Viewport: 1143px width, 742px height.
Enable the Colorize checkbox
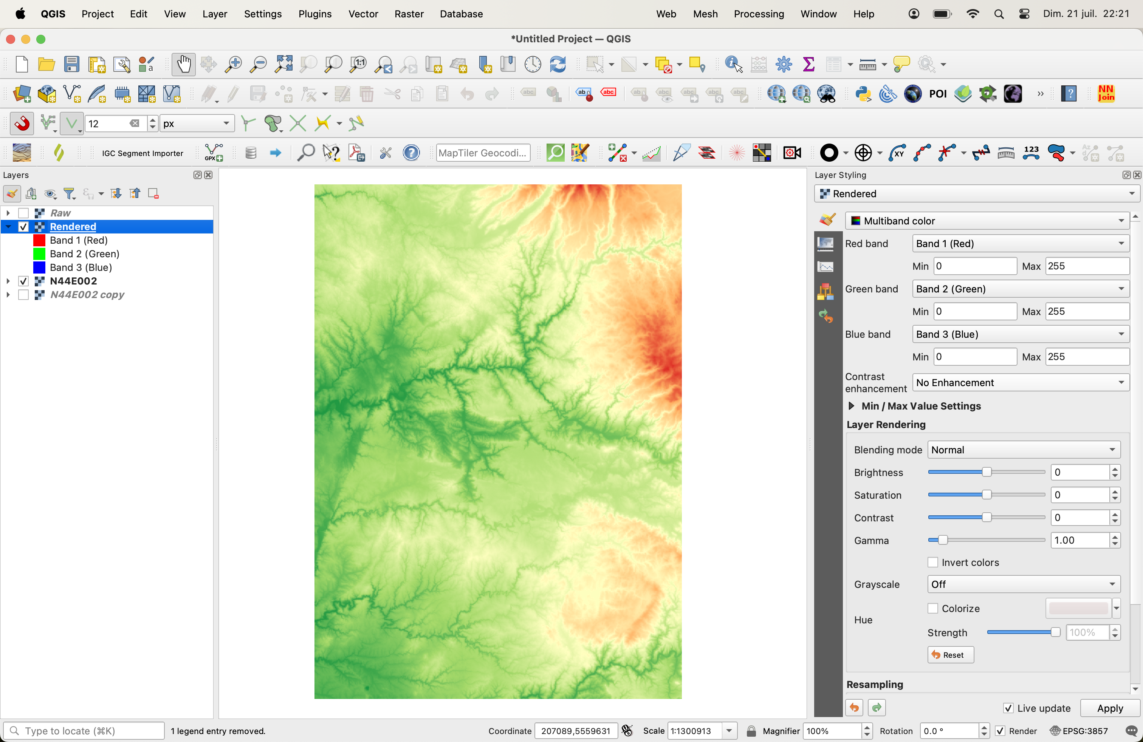(932, 609)
